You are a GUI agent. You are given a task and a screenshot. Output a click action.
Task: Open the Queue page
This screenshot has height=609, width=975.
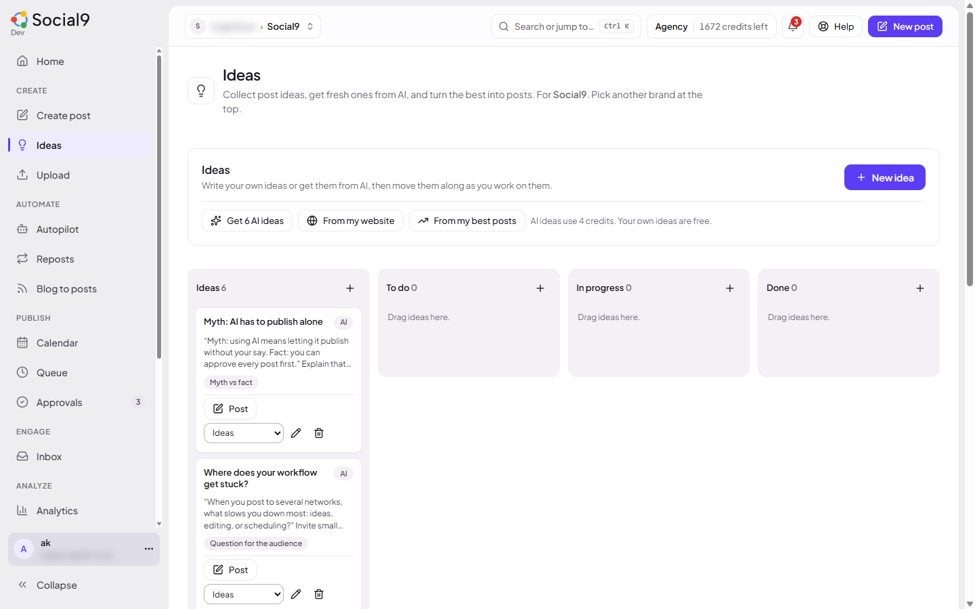pyautogui.click(x=81, y=373)
